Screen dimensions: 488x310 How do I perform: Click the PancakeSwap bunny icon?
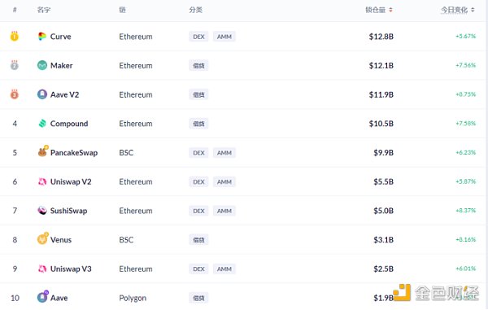[42, 151]
